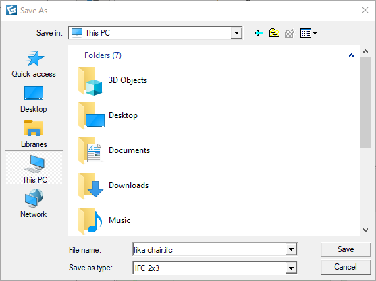Go up one folder level
376x281 pixels.
pyautogui.click(x=274, y=33)
